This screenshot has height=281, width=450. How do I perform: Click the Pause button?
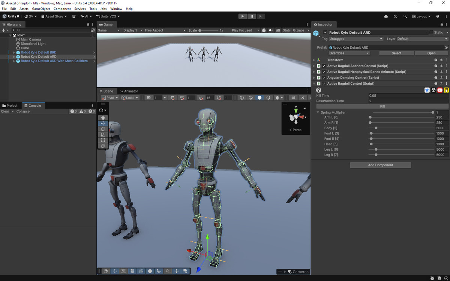[252, 16]
